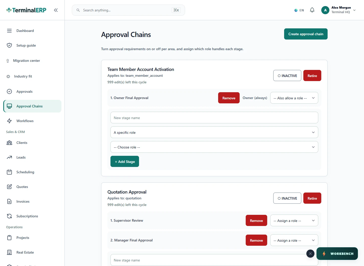
Task: Retire the Team Member Account Activation chain
Action: pyautogui.click(x=312, y=75)
